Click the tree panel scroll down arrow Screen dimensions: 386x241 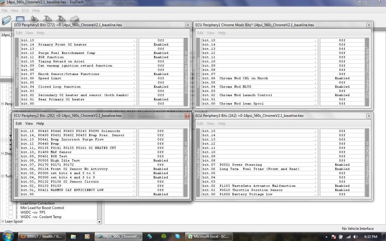99,222
